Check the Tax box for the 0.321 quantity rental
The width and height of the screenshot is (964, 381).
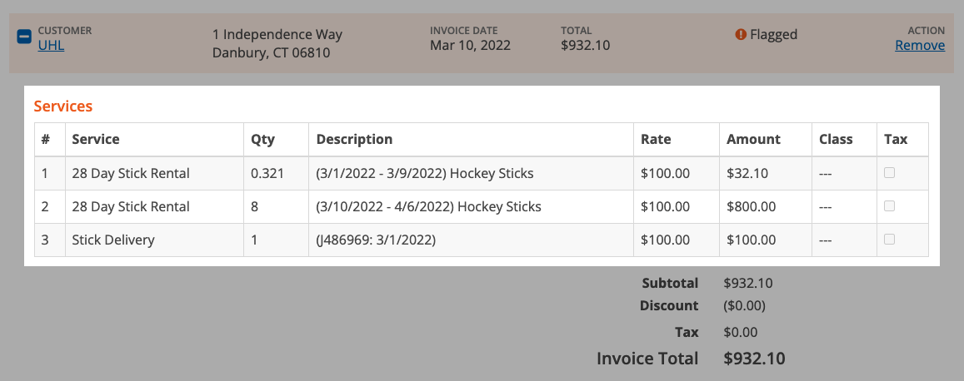pyautogui.click(x=889, y=173)
